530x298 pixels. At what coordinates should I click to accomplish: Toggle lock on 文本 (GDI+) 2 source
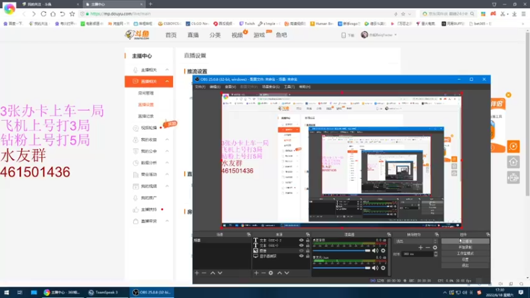coord(307,240)
